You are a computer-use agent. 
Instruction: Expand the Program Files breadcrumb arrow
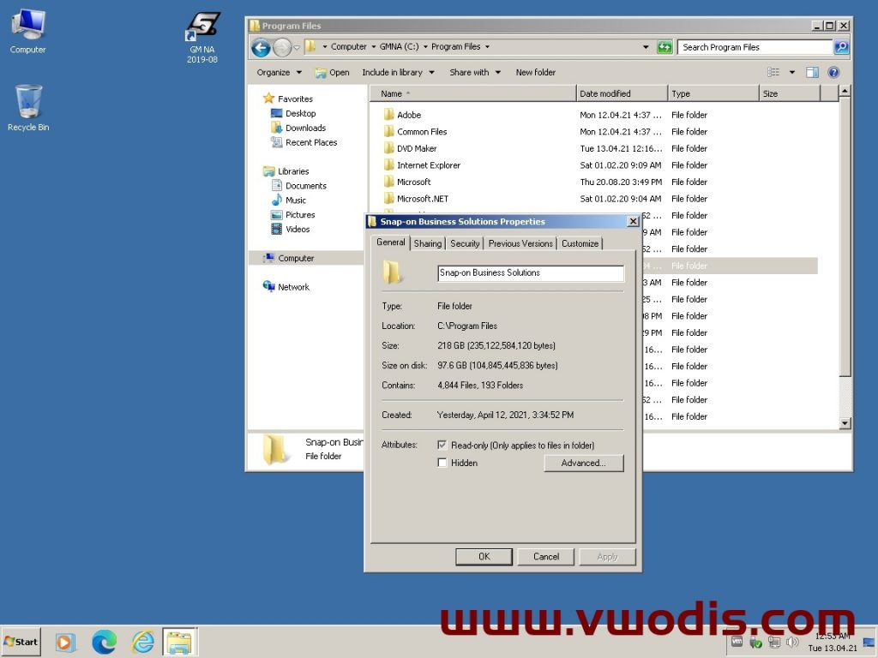(x=487, y=47)
